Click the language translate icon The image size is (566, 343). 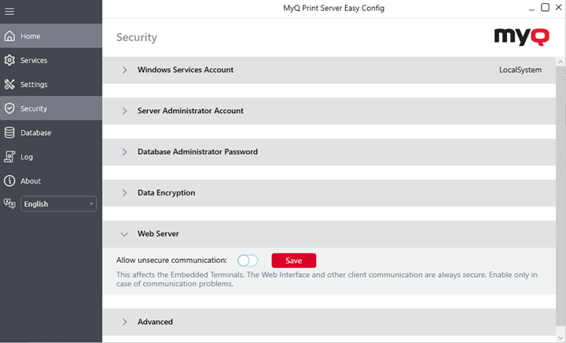(x=9, y=203)
